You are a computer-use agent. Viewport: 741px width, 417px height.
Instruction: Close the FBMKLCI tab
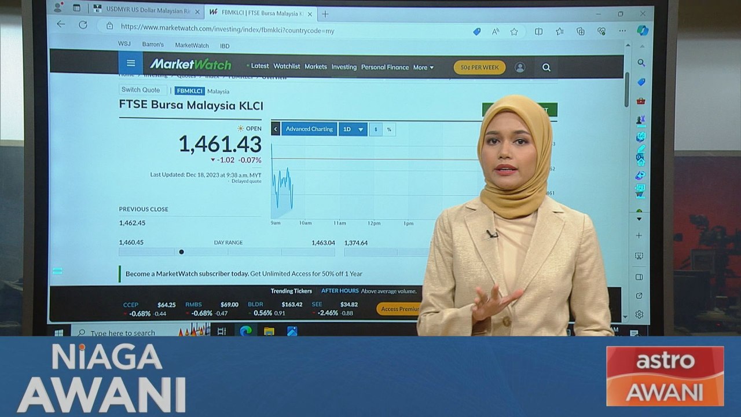point(309,13)
